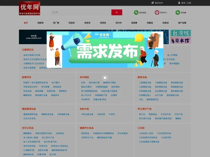
Task: Open the 健康检测设备 link
Action: pyautogui.click(x=47, y=114)
